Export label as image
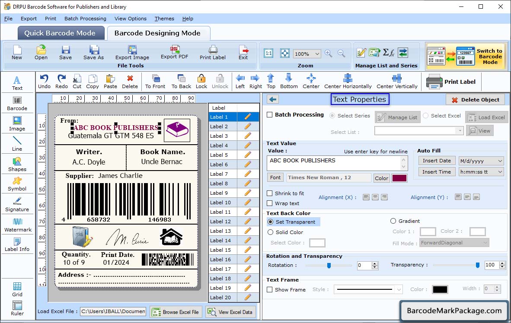511x323 pixels. [132, 53]
